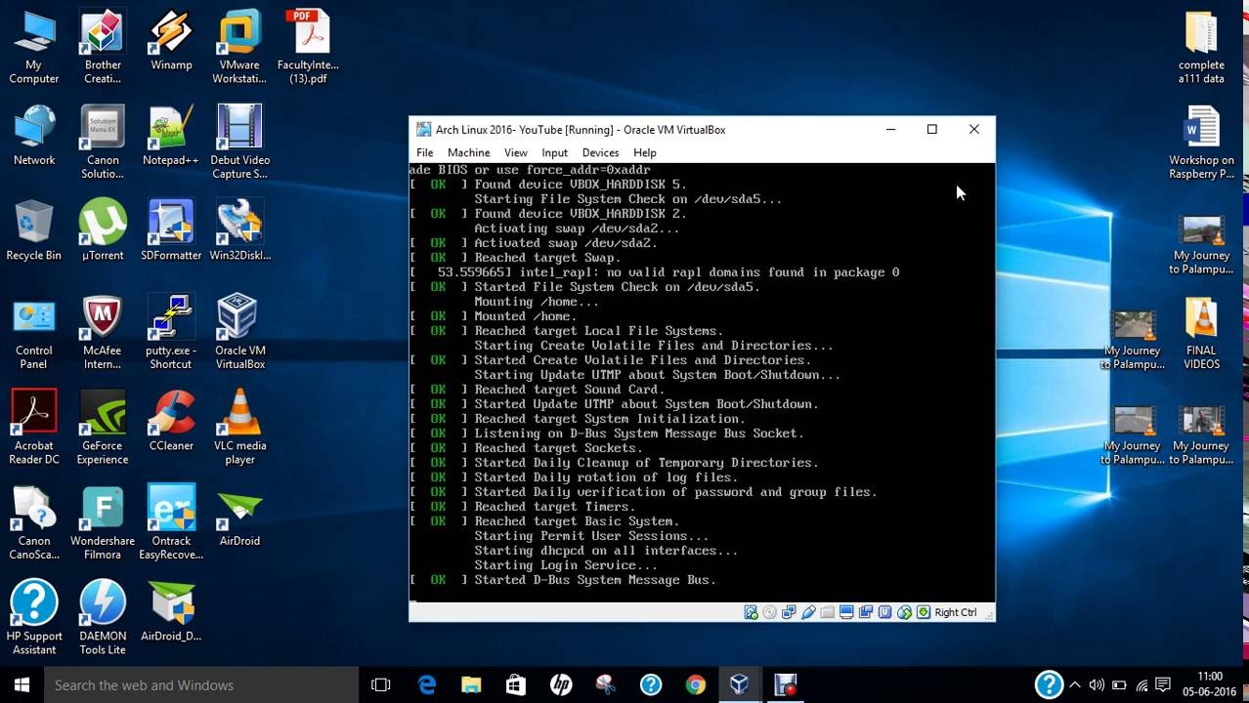
Task: Select the Network desktop icon
Action: 34,136
